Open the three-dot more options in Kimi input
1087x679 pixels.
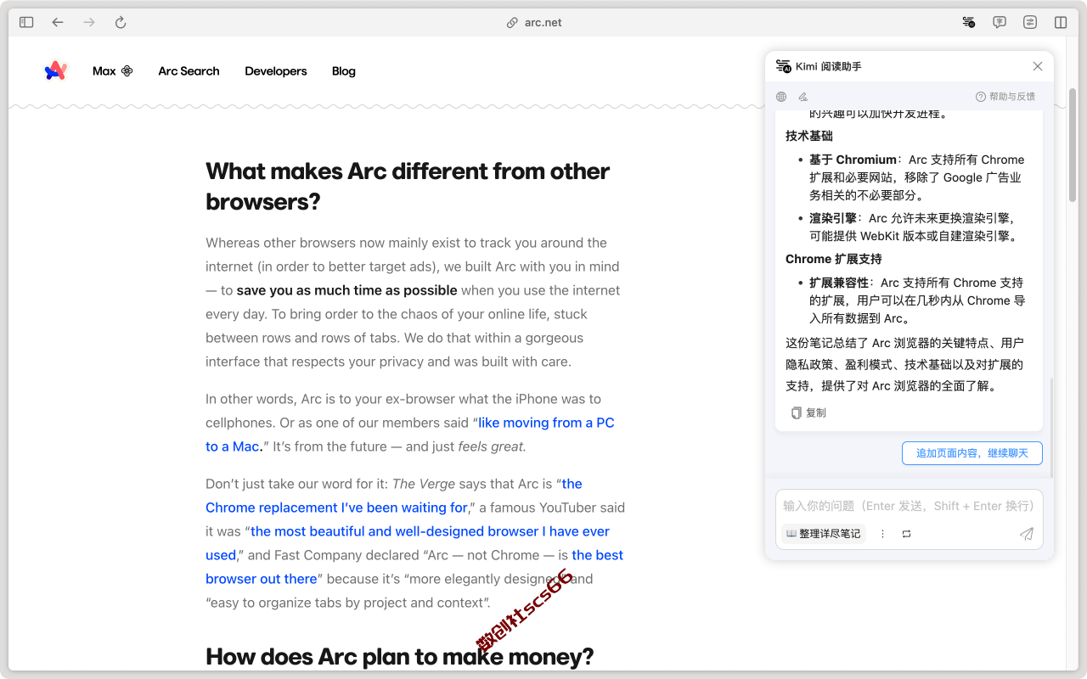pyautogui.click(x=882, y=534)
